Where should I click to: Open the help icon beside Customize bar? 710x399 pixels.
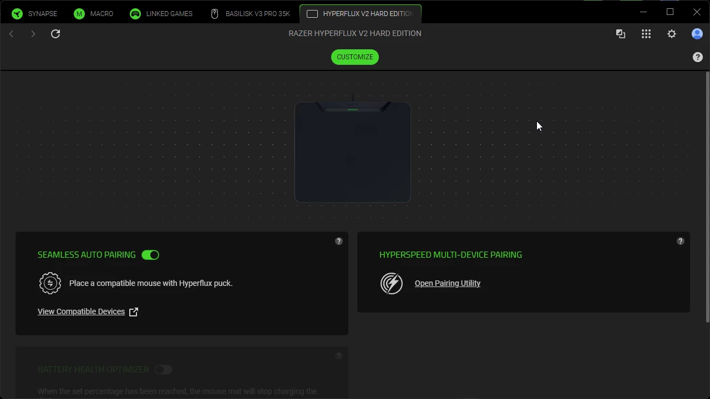[x=698, y=57]
